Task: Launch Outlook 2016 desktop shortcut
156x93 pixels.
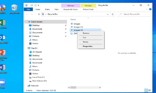Action: point(3,39)
